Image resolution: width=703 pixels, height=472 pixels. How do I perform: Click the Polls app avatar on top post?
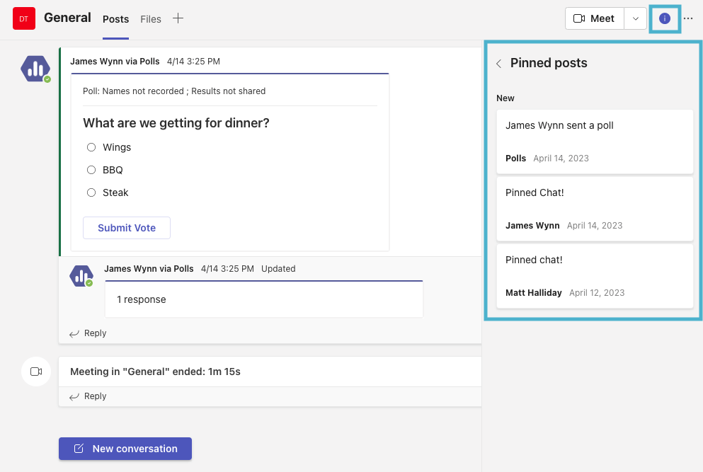point(35,69)
